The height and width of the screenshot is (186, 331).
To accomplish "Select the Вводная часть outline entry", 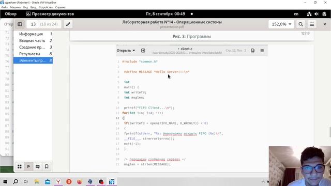I will coord(33,40).
